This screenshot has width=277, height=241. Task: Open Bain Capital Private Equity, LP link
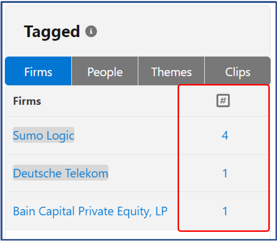click(90, 211)
